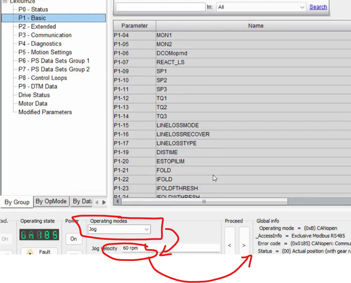This screenshot has height=283, width=351.
Task: Select Drive Status in the tree
Action: click(34, 95)
